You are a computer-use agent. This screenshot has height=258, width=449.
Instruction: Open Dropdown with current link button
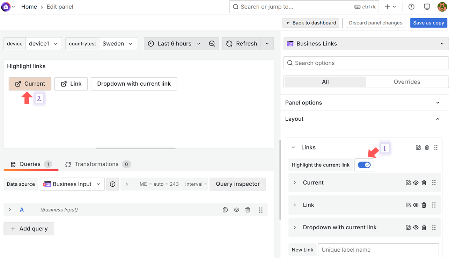tap(134, 84)
